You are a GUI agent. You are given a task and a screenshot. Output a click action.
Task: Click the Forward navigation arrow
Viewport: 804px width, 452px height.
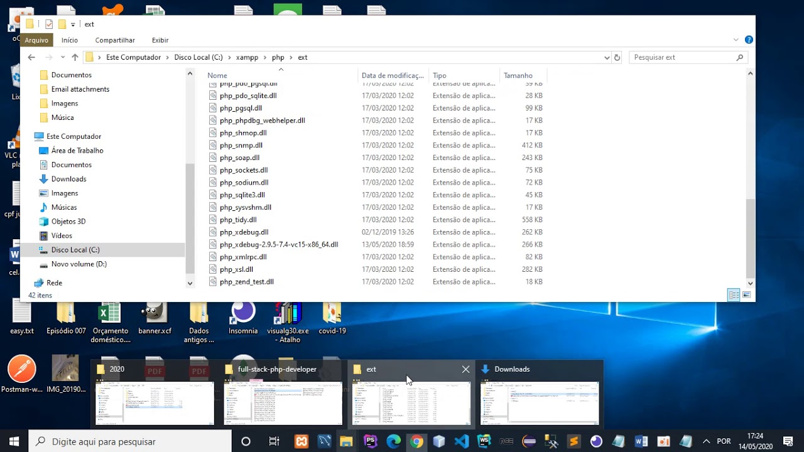(x=48, y=57)
